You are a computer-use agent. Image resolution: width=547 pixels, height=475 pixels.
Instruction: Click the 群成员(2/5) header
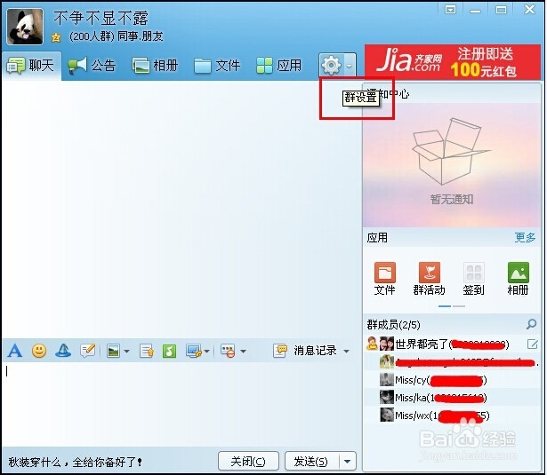click(x=393, y=325)
